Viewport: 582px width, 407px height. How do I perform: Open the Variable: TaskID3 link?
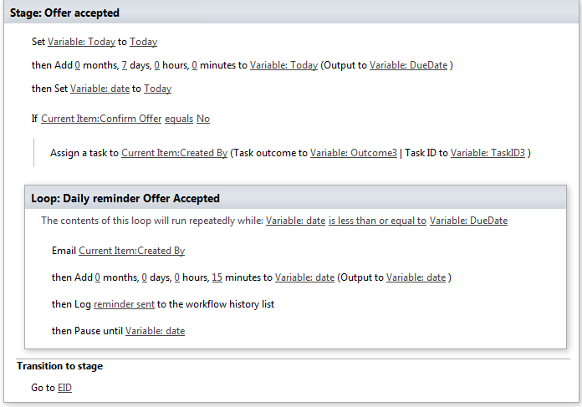[x=488, y=153]
